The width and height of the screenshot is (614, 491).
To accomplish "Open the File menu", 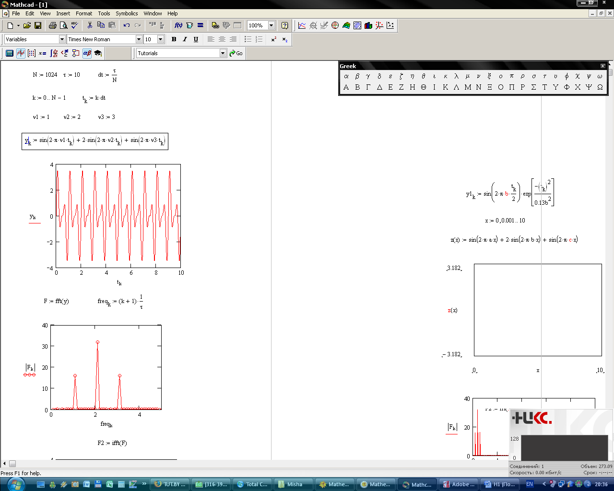I will 16,13.
